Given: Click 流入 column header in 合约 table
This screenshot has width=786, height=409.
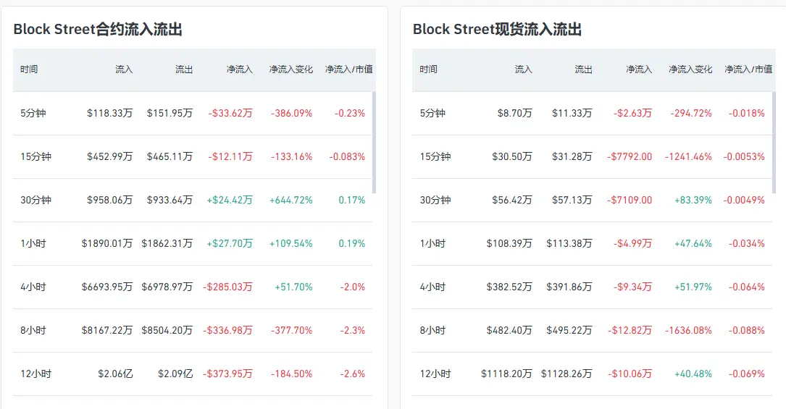Looking at the screenshot, I should pos(124,69).
